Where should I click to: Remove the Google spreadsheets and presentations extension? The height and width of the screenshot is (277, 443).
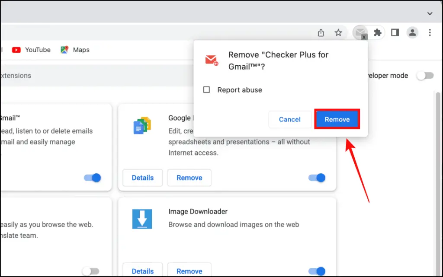point(189,178)
